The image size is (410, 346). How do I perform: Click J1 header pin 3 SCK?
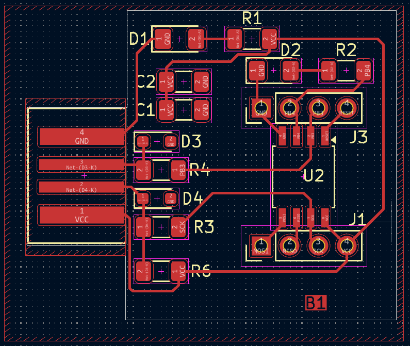point(318,244)
